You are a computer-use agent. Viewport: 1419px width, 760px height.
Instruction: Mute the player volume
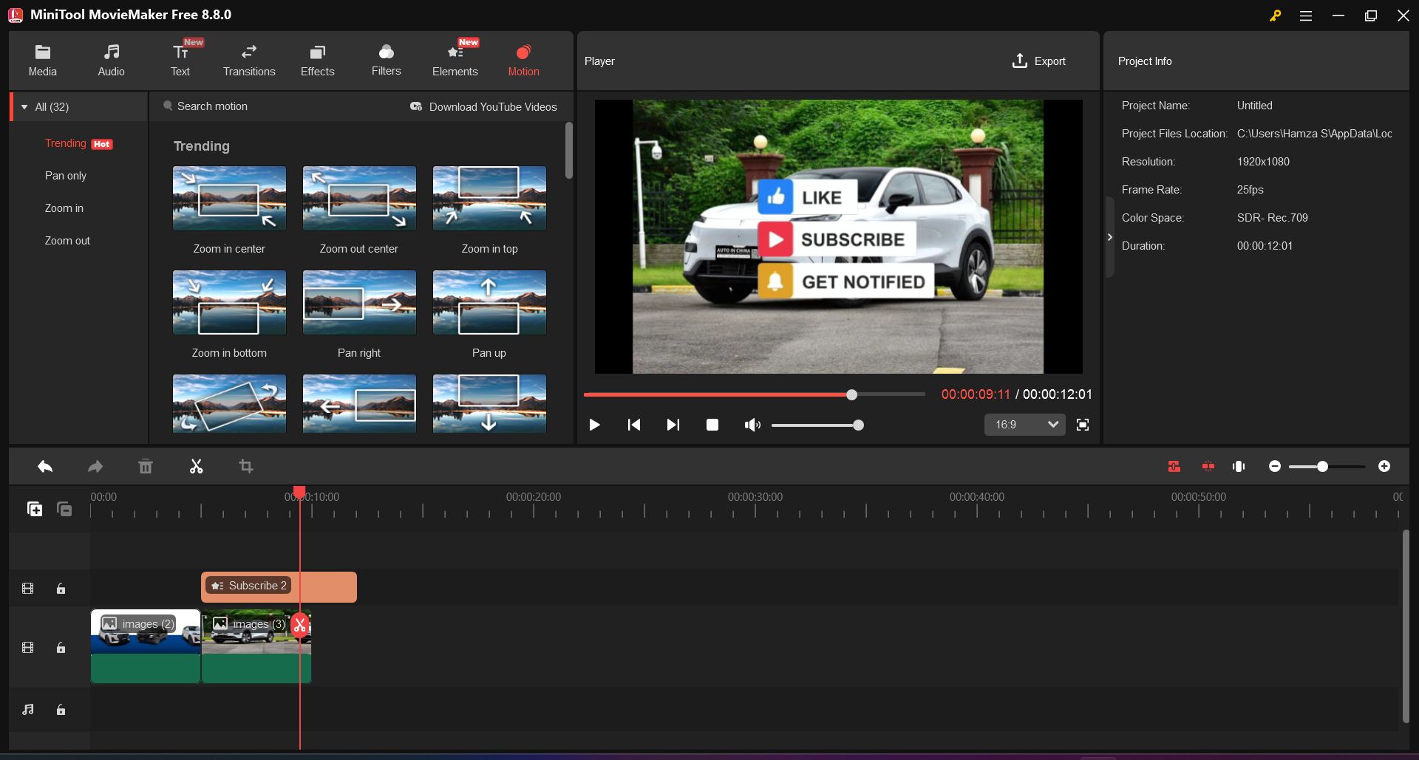pos(752,425)
